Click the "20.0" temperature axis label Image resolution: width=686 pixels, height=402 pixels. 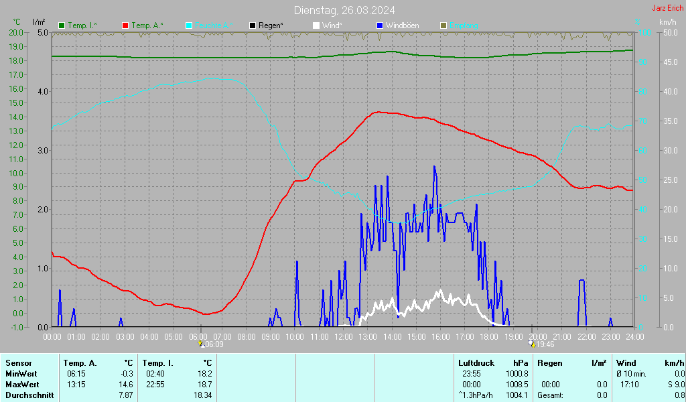[16, 33]
